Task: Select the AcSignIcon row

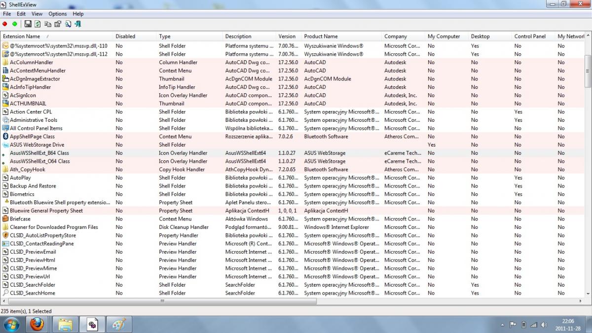Action: coord(292,96)
